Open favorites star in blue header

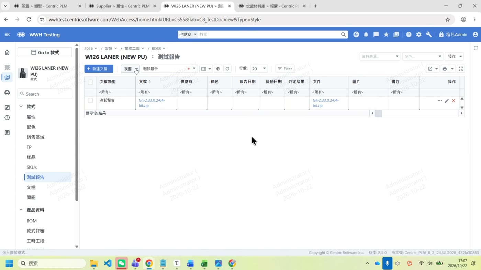point(386,35)
